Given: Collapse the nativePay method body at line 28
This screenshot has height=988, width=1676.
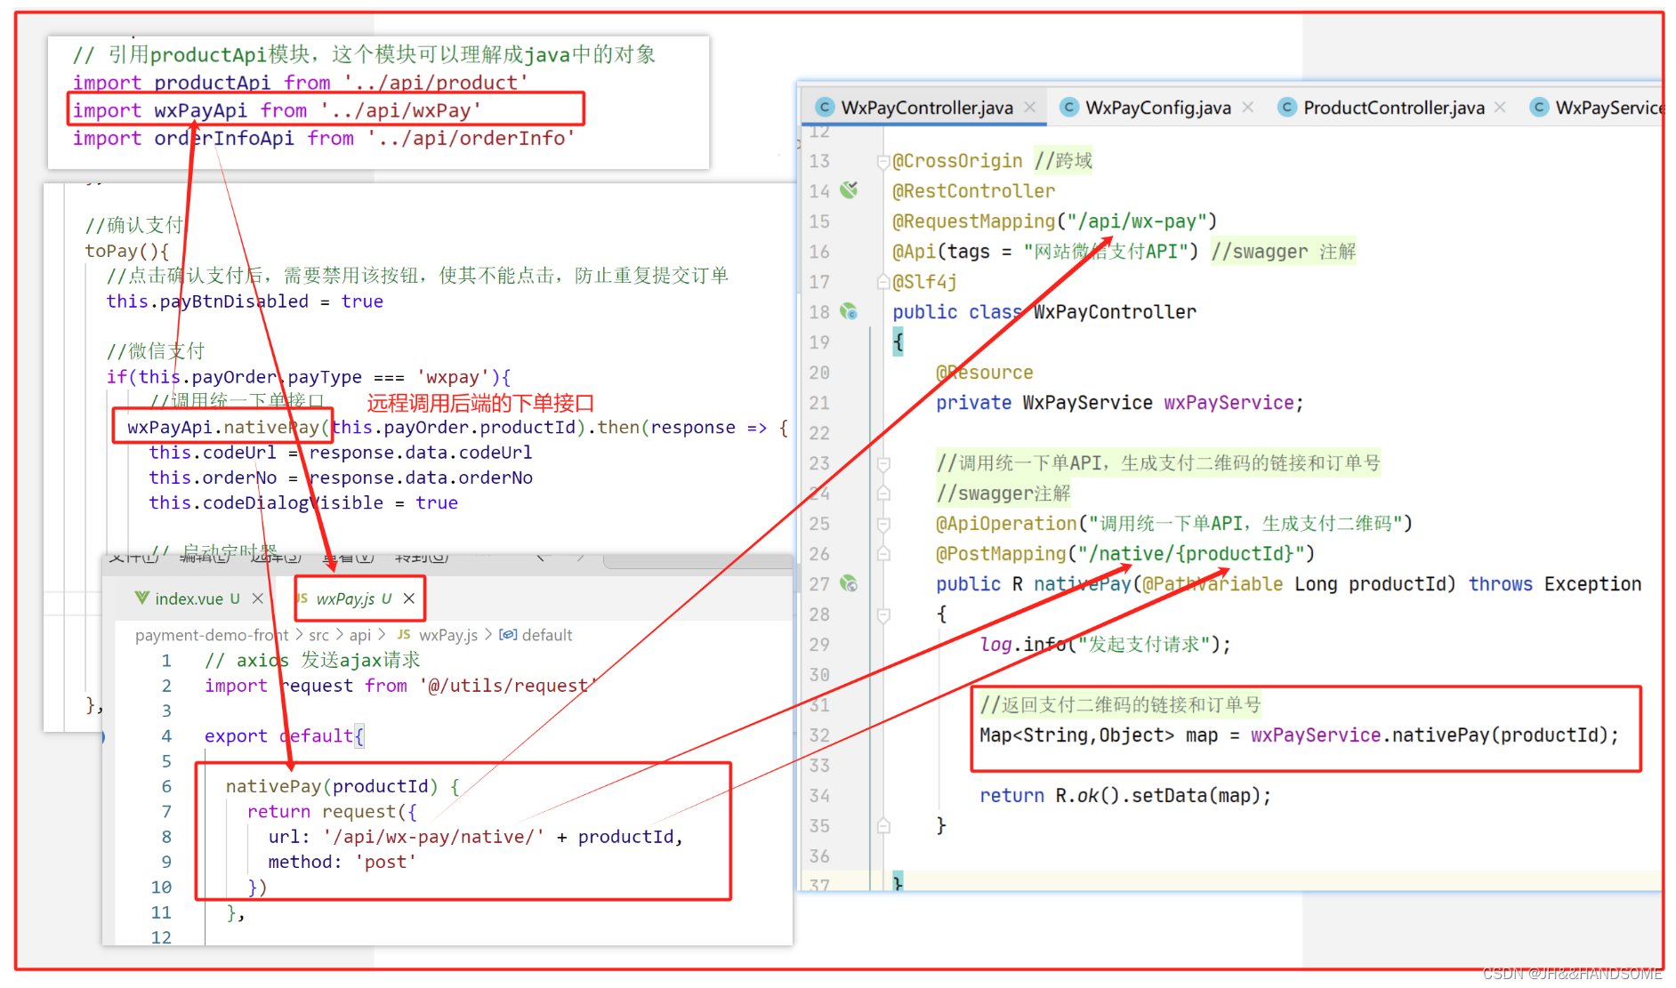Looking at the screenshot, I should coord(883,614).
